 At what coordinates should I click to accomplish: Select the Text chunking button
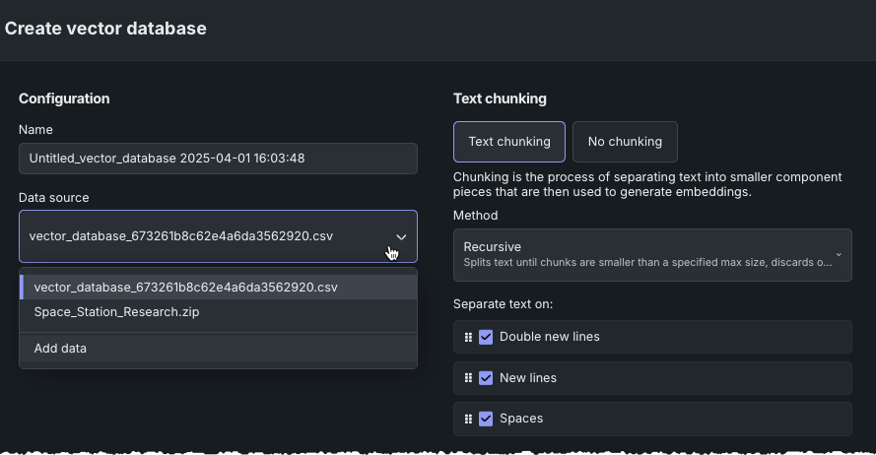[x=509, y=142]
